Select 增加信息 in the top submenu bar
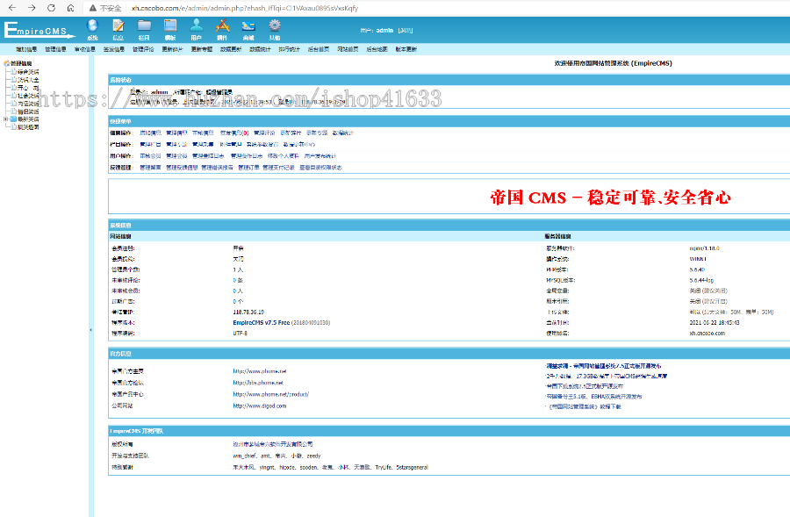Image resolution: width=790 pixels, height=517 pixels. click(x=26, y=49)
